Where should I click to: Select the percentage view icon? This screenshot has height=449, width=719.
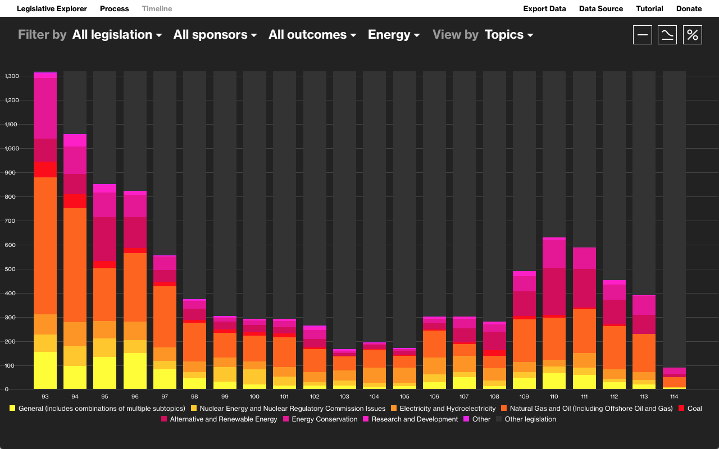[x=692, y=34]
